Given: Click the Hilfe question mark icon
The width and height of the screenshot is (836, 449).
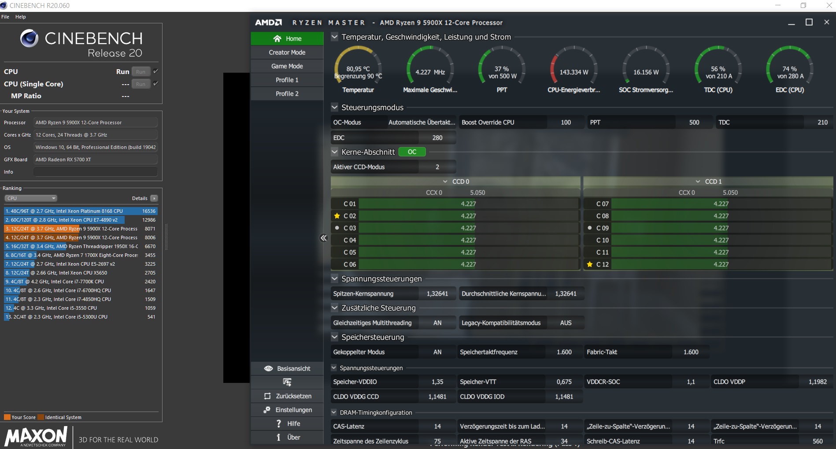Looking at the screenshot, I should coord(278,423).
